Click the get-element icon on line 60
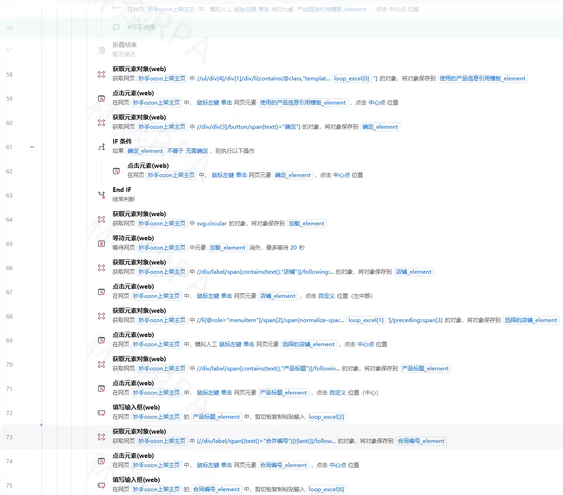This screenshot has height=495, width=563. pos(101,123)
